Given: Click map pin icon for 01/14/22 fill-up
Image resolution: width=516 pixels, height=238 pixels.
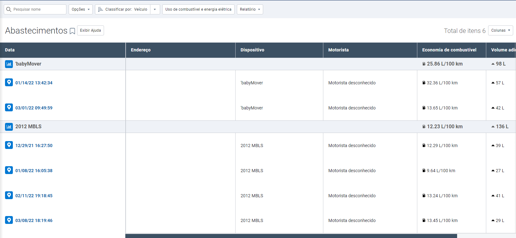Looking at the screenshot, I should 9,82.
